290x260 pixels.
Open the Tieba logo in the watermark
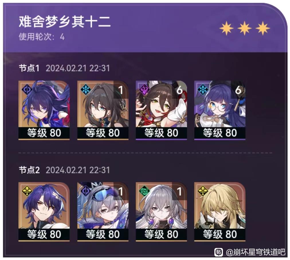pos(218,252)
